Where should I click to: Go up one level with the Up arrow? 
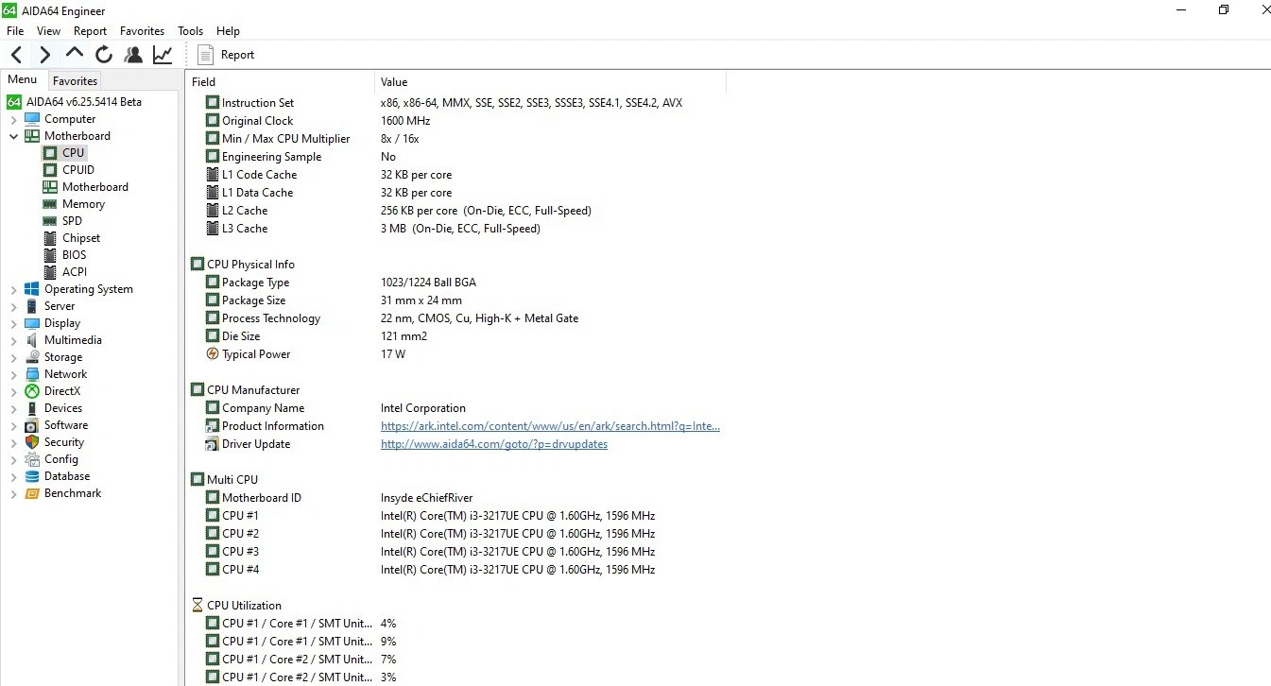75,54
